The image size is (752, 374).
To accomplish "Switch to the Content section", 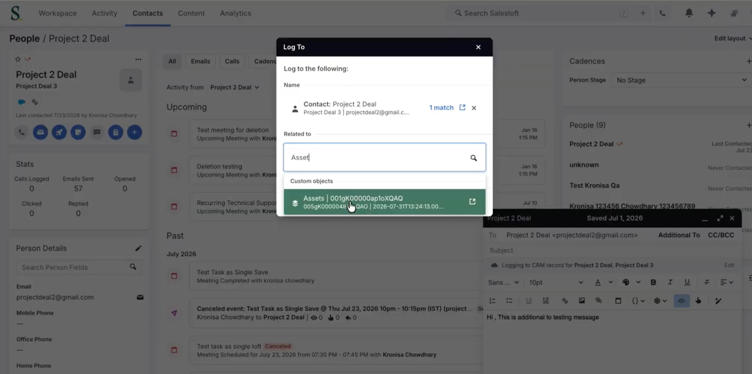I will pyautogui.click(x=191, y=13).
